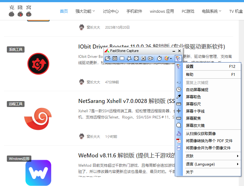Expand 强大功能 navigation dropdown

[85, 11]
